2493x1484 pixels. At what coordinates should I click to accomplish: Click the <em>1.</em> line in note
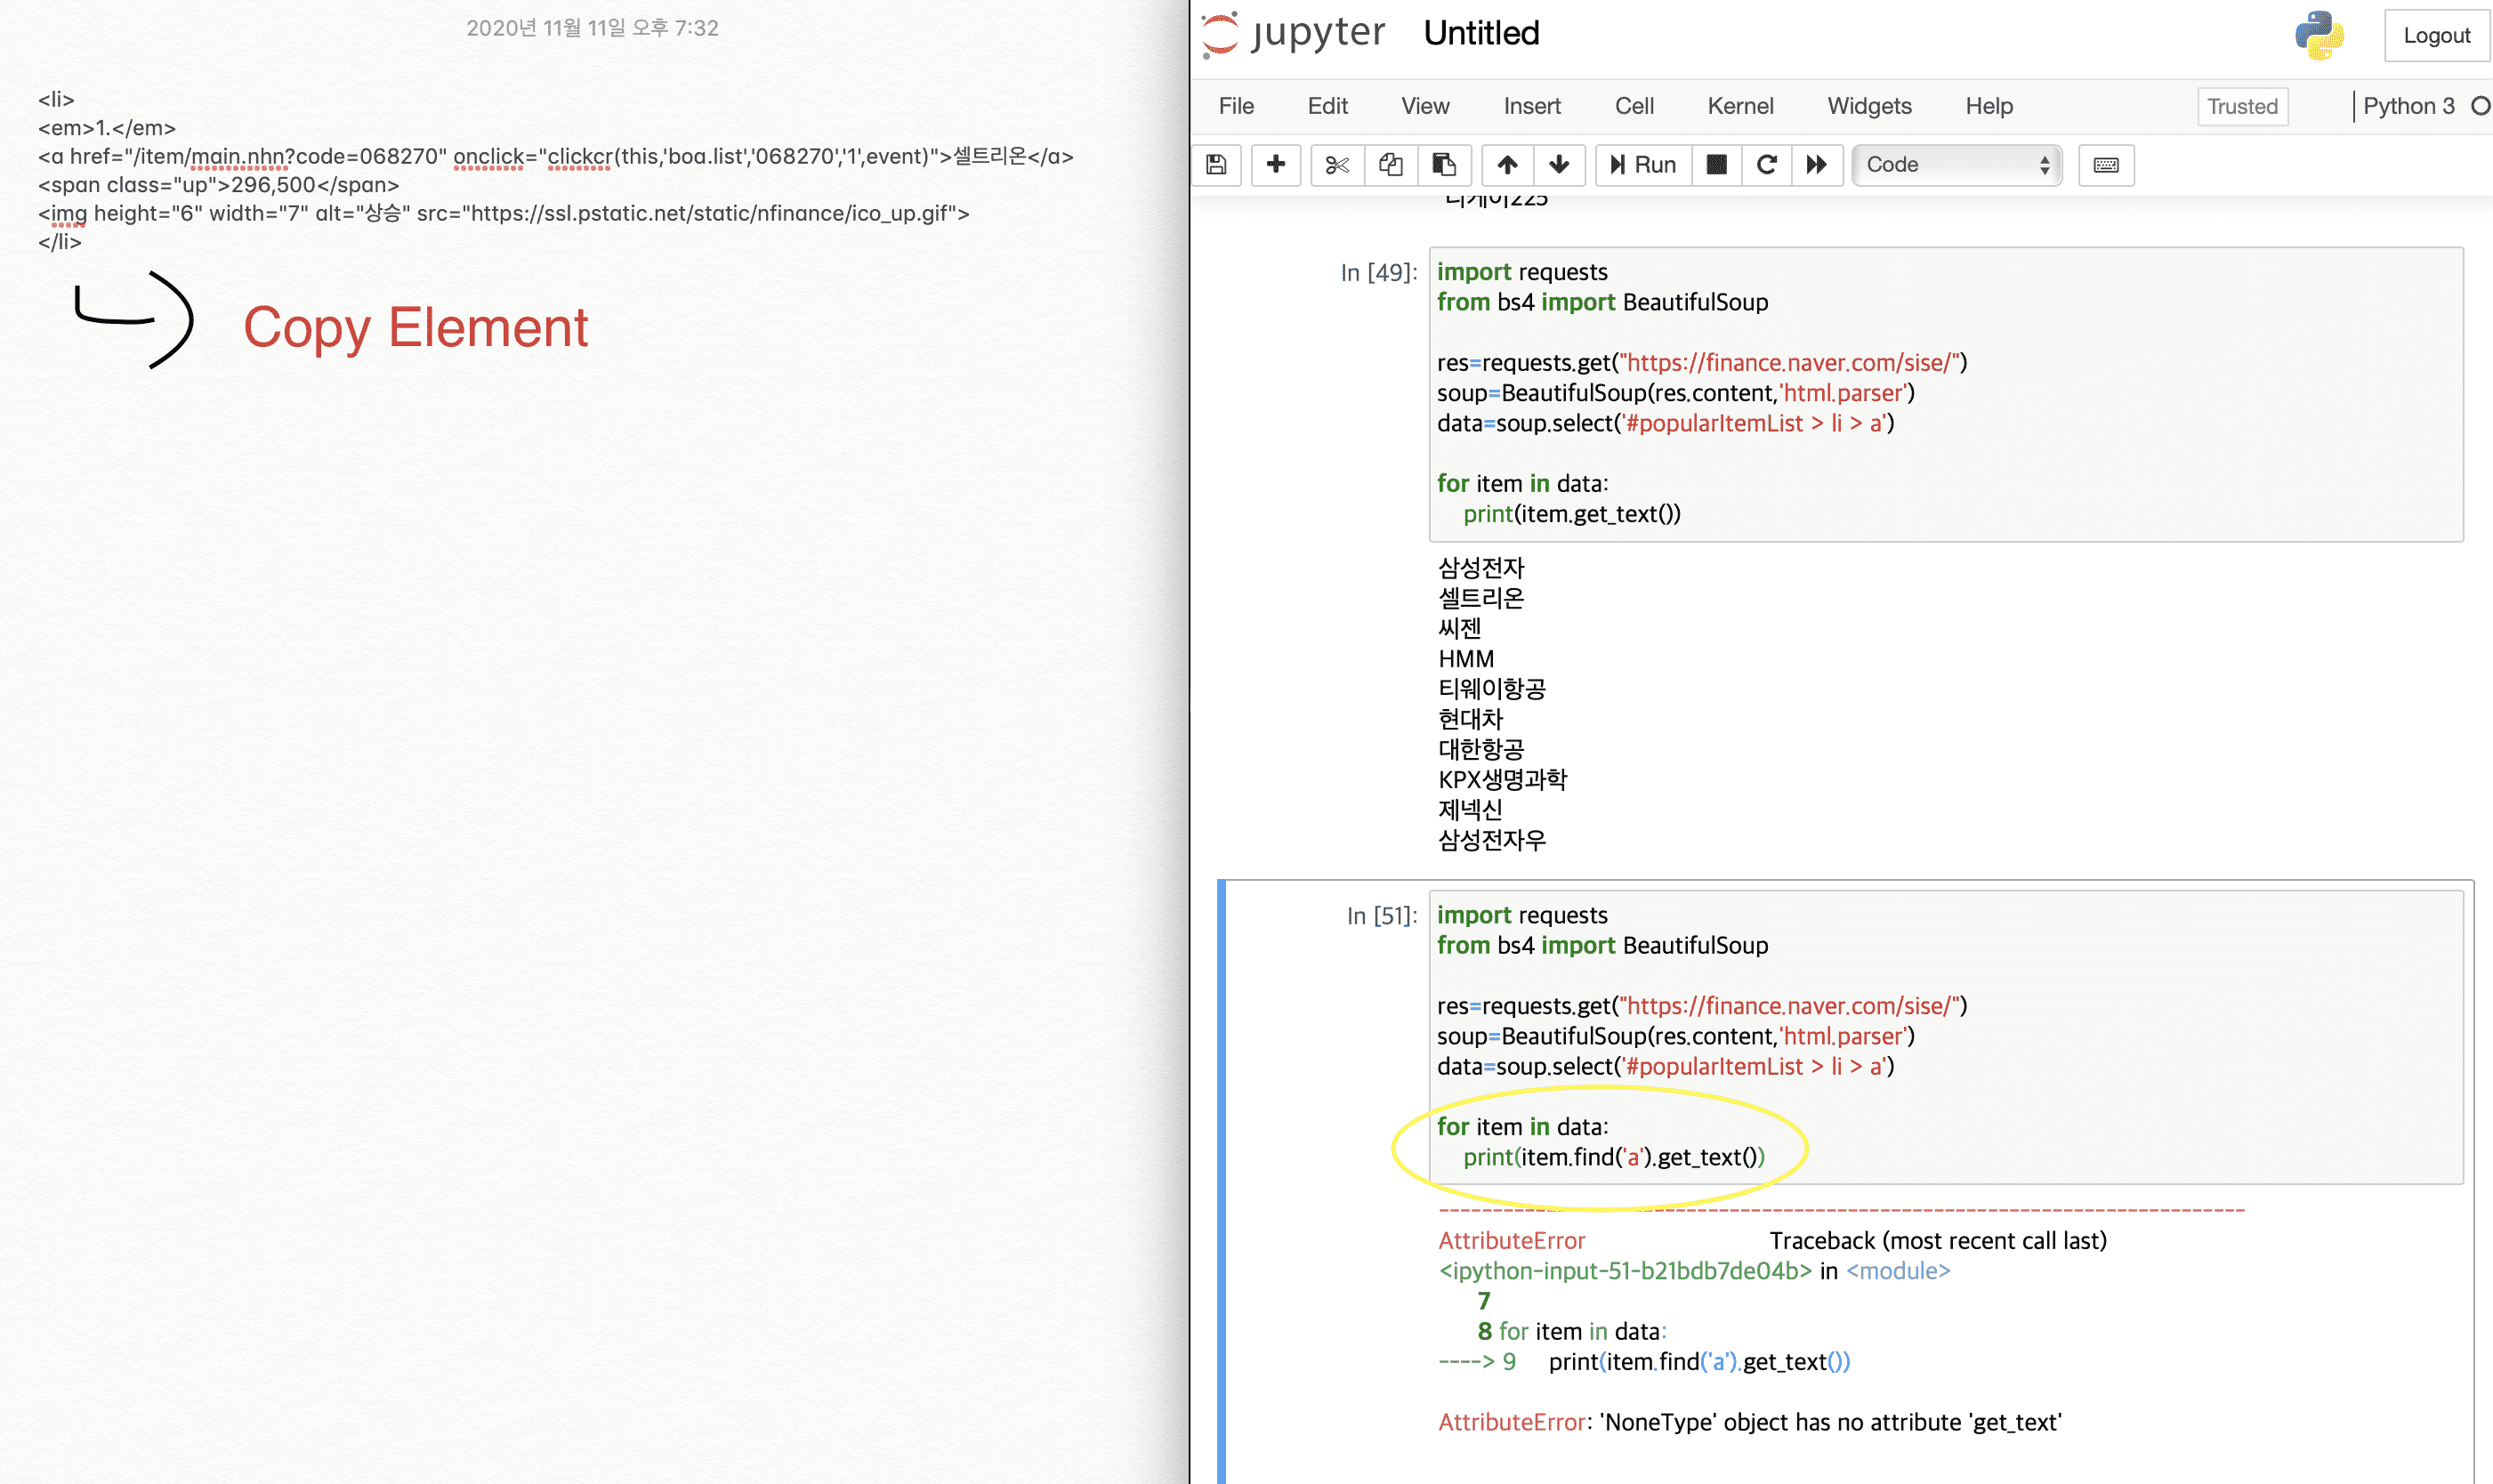coord(107,128)
